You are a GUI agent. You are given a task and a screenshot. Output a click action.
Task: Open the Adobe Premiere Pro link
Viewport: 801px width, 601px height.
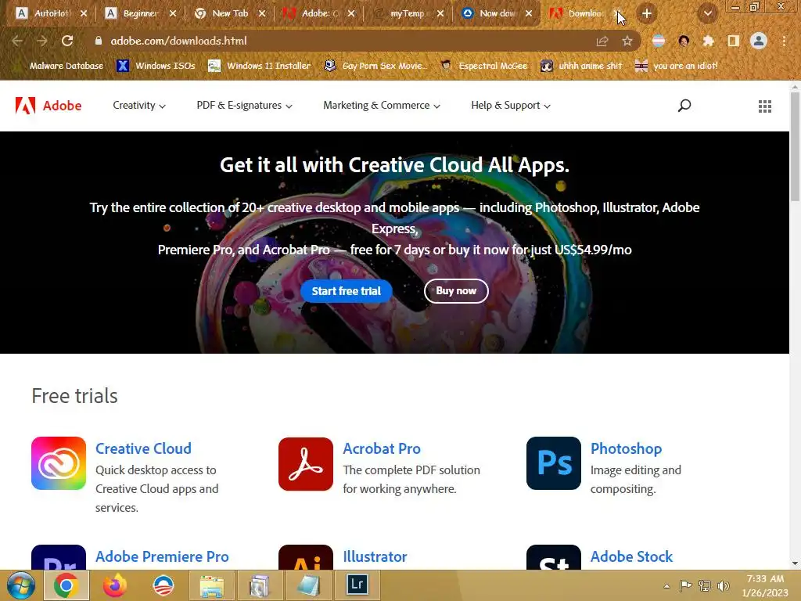[x=162, y=556]
